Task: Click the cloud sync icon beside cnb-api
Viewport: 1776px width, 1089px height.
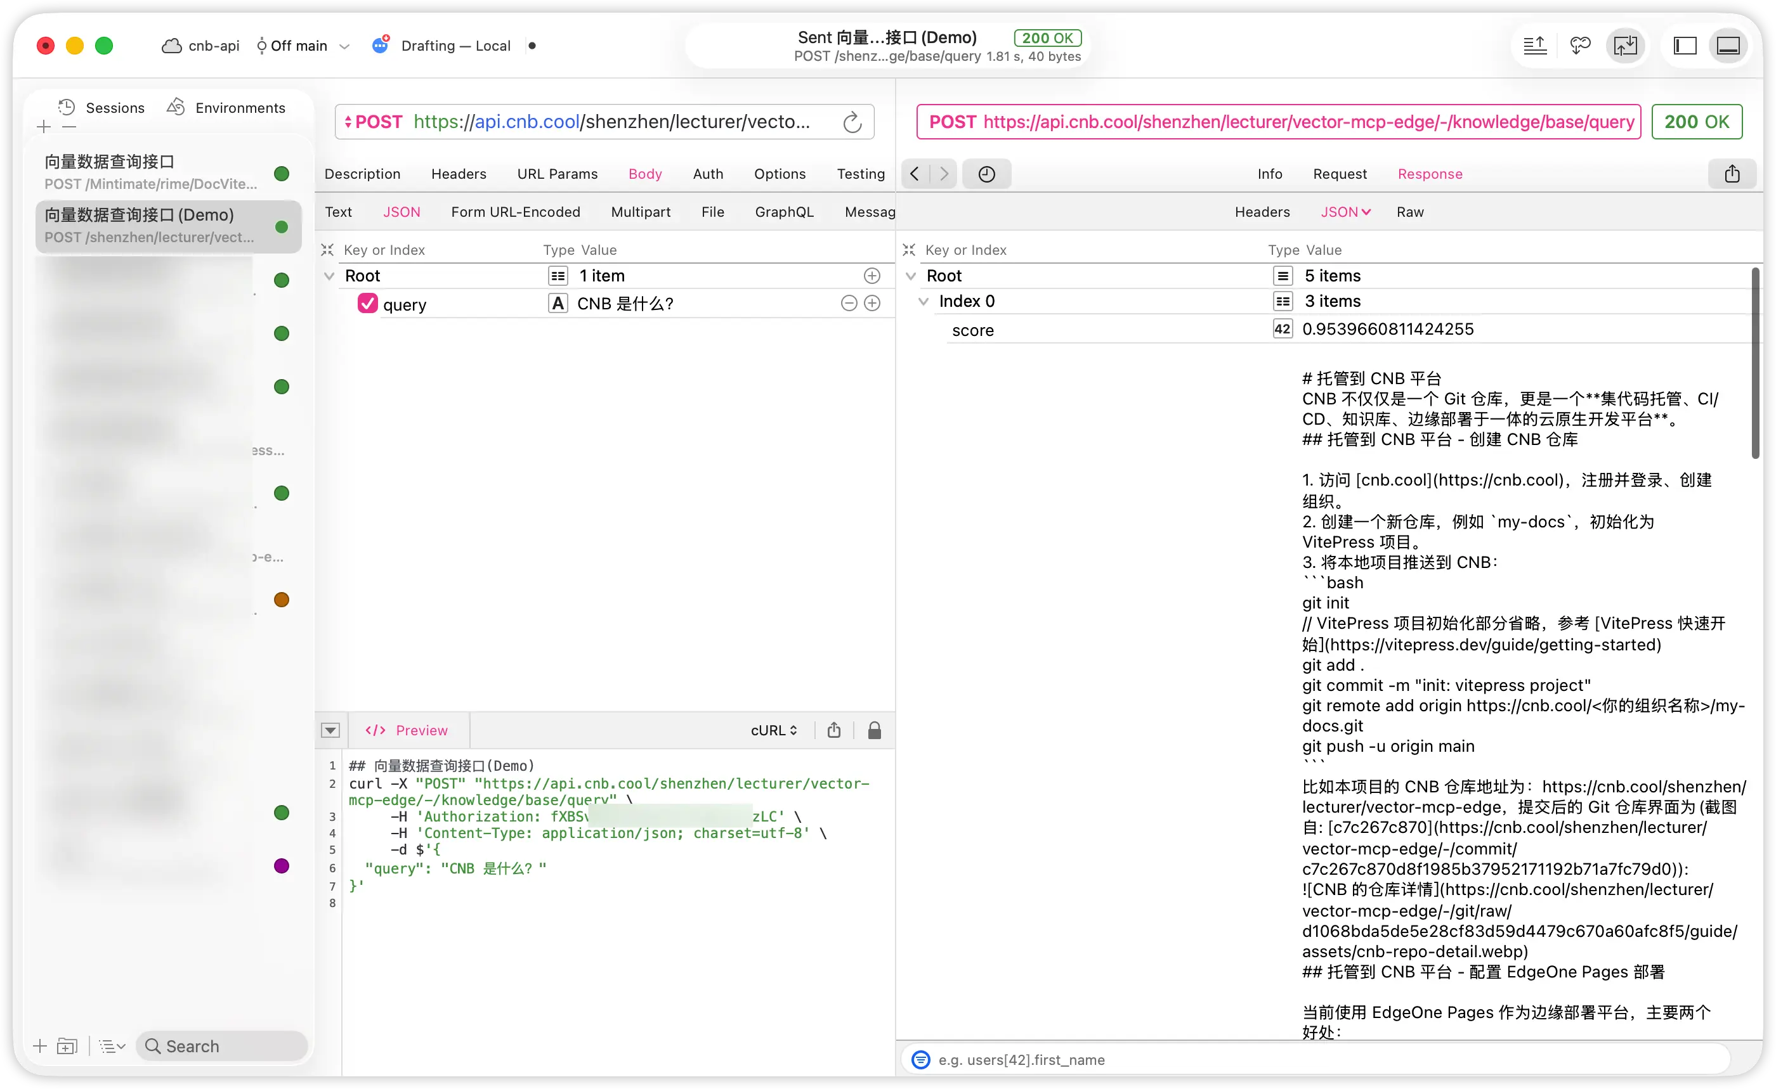Action: tap(171, 46)
